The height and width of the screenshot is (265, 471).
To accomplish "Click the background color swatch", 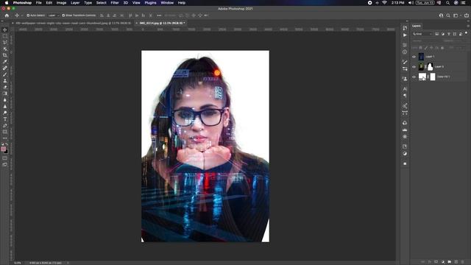I will [x=6, y=152].
